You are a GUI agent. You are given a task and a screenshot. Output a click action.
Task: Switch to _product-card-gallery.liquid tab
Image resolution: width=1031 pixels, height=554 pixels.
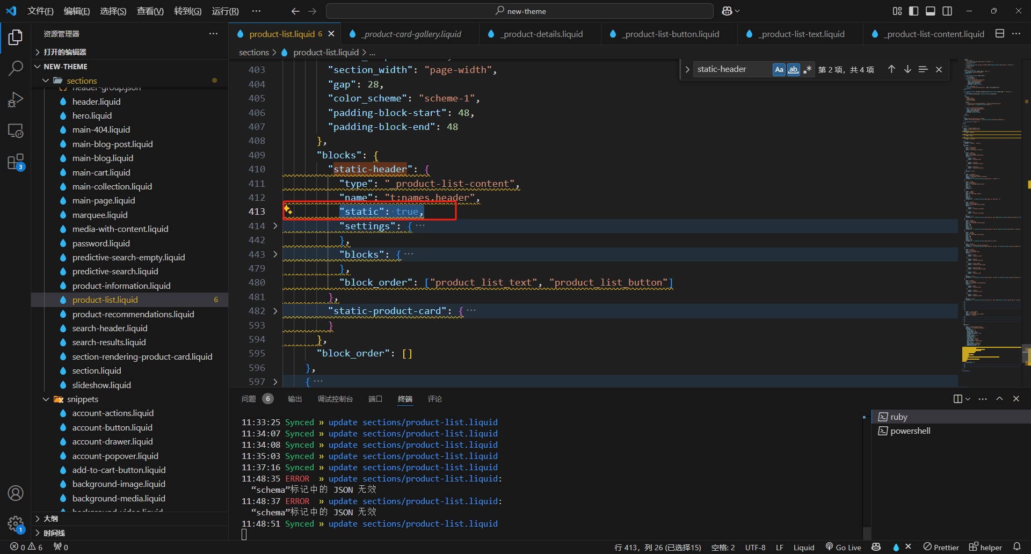click(411, 34)
